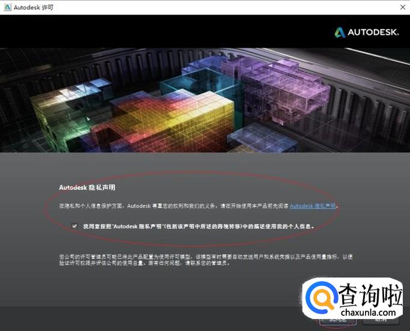Screen dimensions: 410x331
Task: Open the Autodesk 隐私声明 link
Action: pos(313,206)
